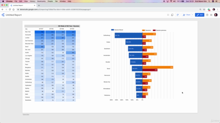The width and height of the screenshot is (220, 123).
Task: Reload the page
Action: pos(10,10)
